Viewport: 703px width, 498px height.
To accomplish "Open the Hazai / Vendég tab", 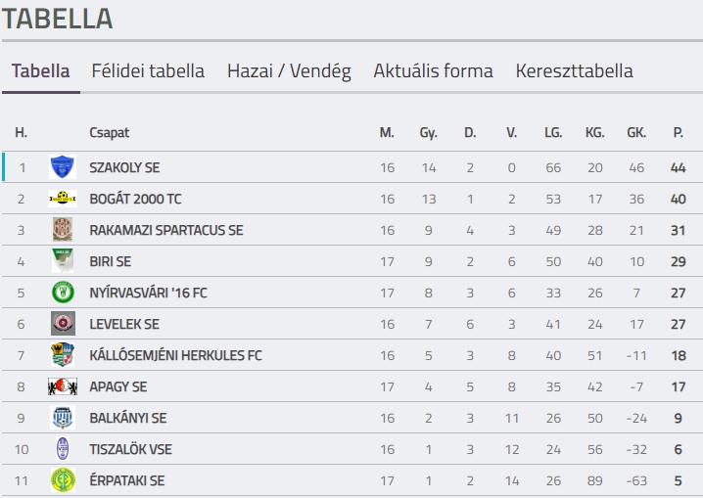I will click(289, 71).
